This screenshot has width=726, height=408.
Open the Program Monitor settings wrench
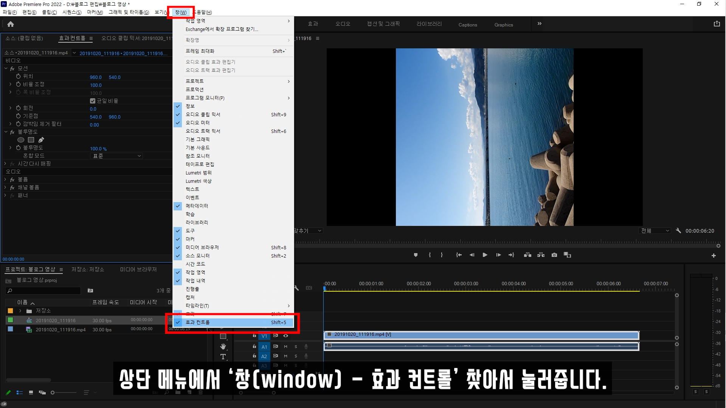point(678,231)
